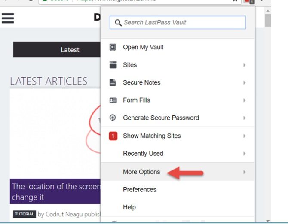Click the red matching sites count badge

pos(113,136)
